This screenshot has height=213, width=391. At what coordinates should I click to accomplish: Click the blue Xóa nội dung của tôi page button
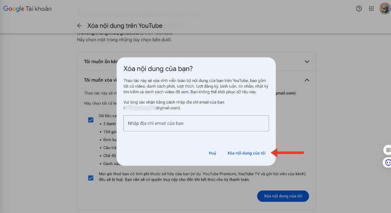[x=283, y=196]
